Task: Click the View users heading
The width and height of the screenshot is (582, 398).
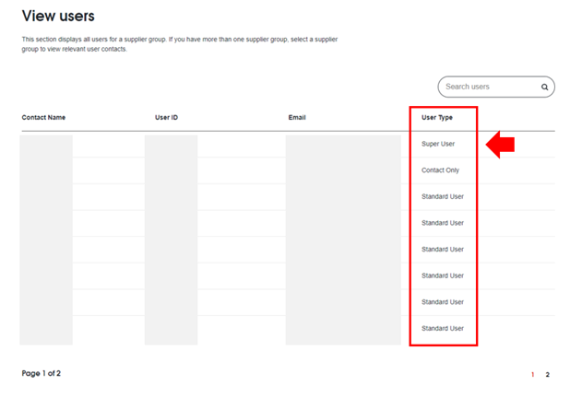Action: click(x=58, y=16)
